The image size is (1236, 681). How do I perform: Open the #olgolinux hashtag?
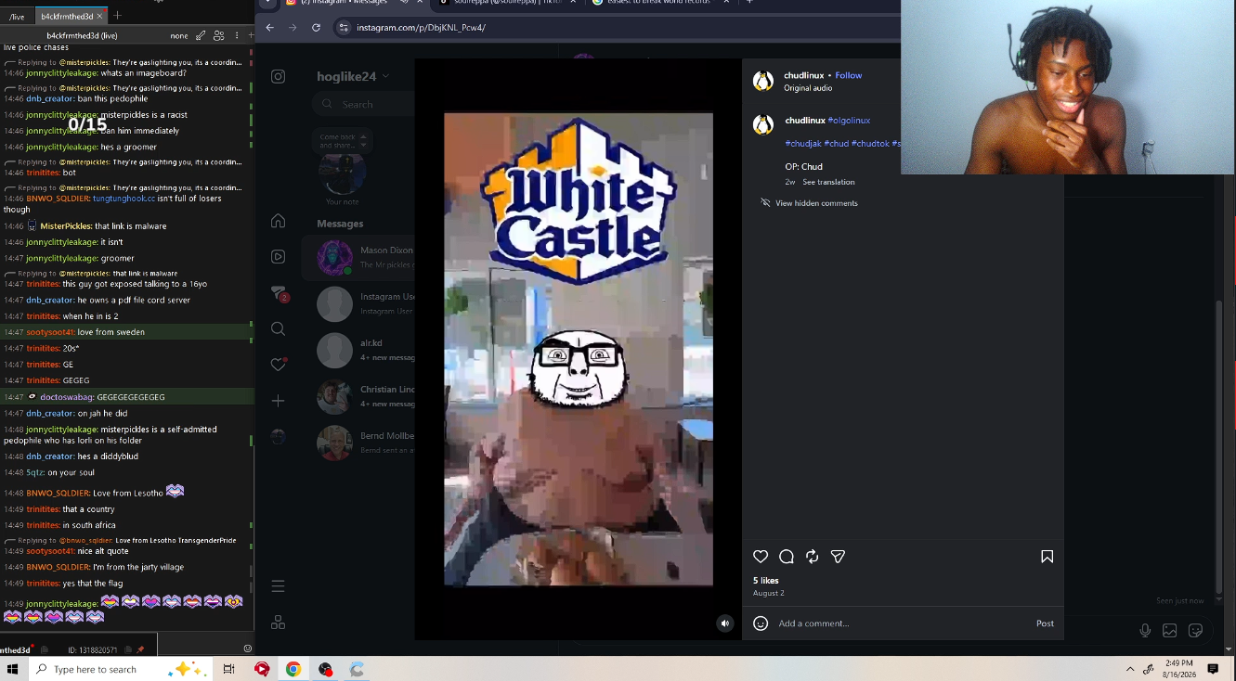(849, 121)
